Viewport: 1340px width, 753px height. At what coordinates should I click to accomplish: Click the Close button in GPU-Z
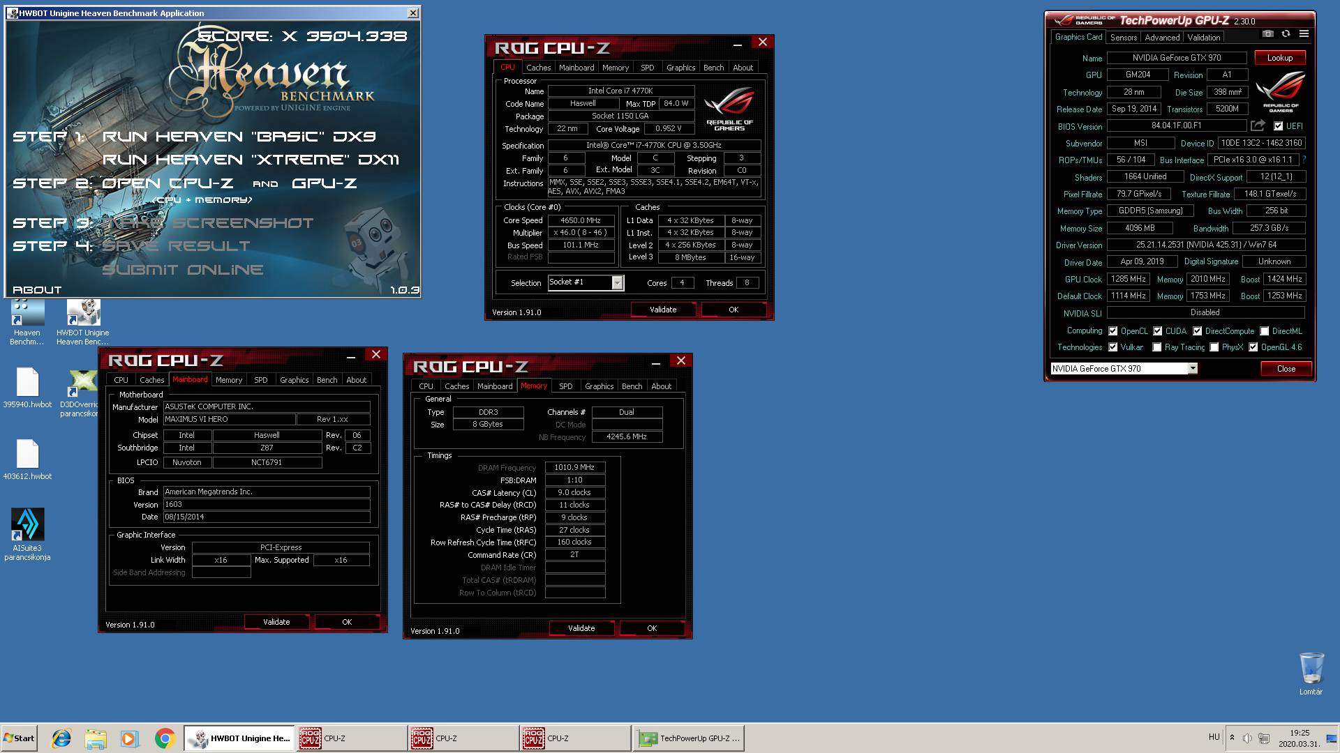point(1286,369)
